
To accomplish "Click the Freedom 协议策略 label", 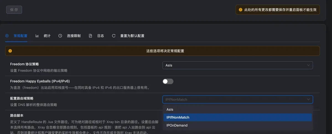I will click(25, 64).
